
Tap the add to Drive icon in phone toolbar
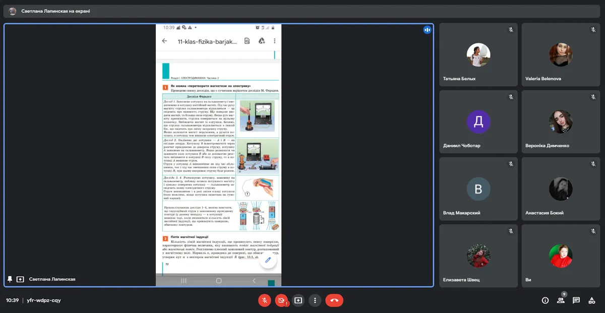pos(262,41)
